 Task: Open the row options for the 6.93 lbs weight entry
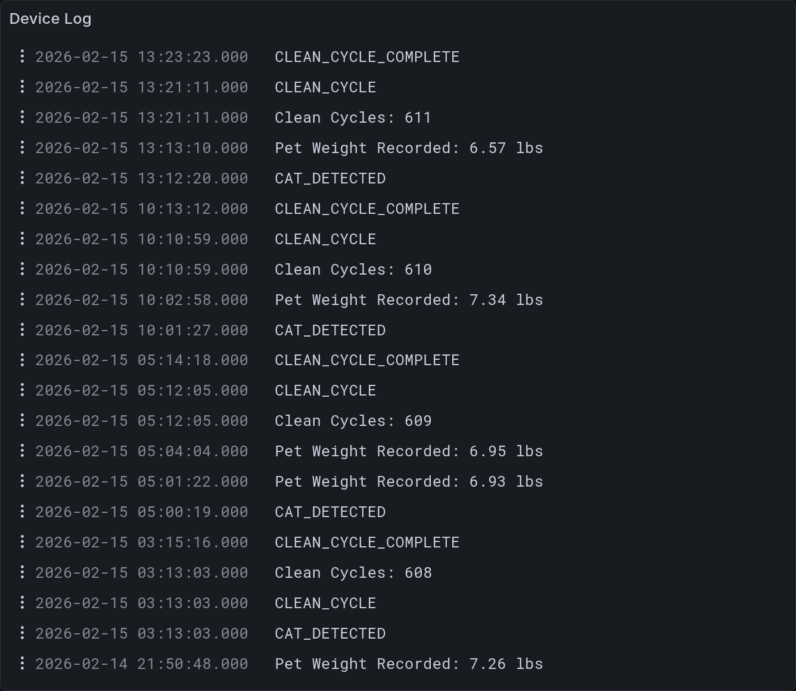point(22,481)
